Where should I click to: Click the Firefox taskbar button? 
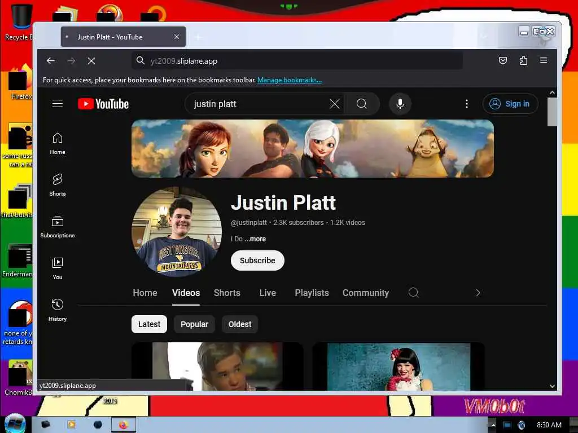click(124, 425)
